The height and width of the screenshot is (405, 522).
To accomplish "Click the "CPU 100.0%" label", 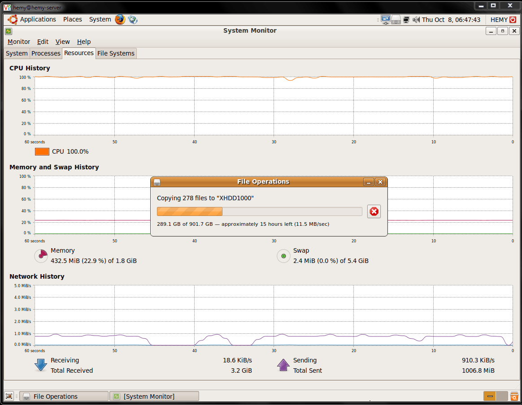I will click(x=70, y=151).
